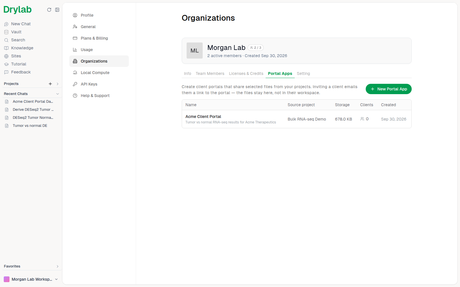Click the Help & Support question icon
The width and height of the screenshot is (460, 287).
pos(75,96)
